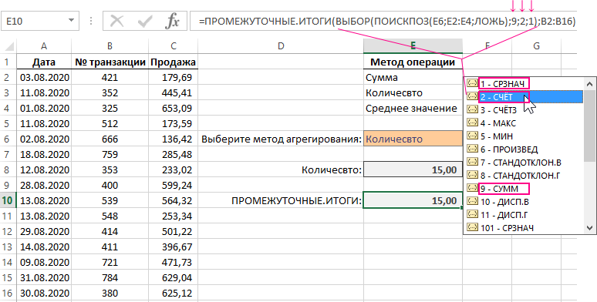The image size is (597, 302).
Task: Click autocomplete list scroll down arrow
Action: 590,228
